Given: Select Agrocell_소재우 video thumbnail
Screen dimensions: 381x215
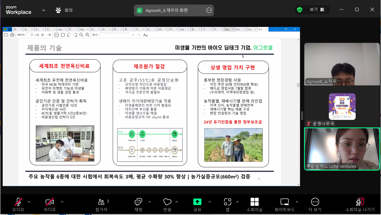Looking at the screenshot, I should coord(342,64).
